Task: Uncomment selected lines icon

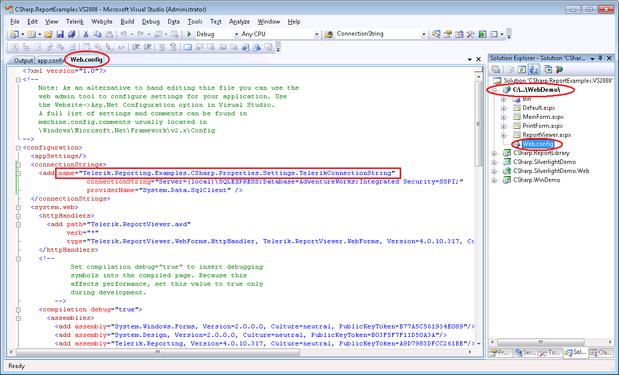Action: (x=173, y=47)
